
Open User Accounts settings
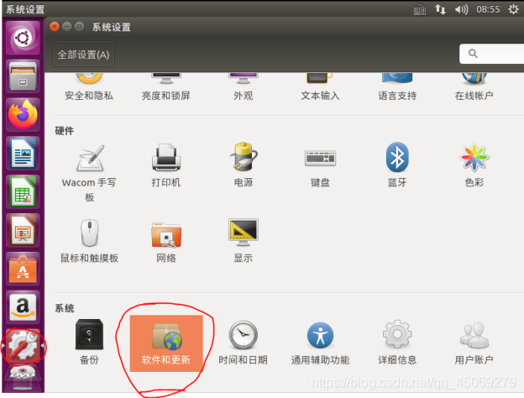(x=474, y=343)
